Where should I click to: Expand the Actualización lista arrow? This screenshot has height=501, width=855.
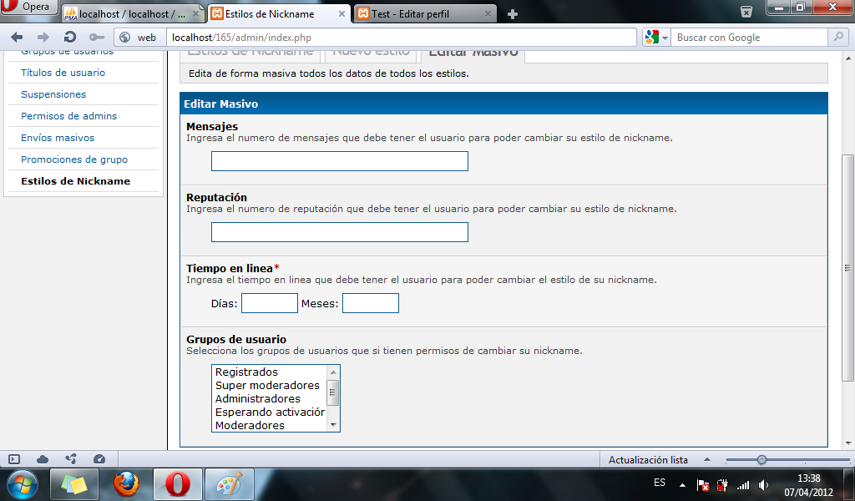707,459
